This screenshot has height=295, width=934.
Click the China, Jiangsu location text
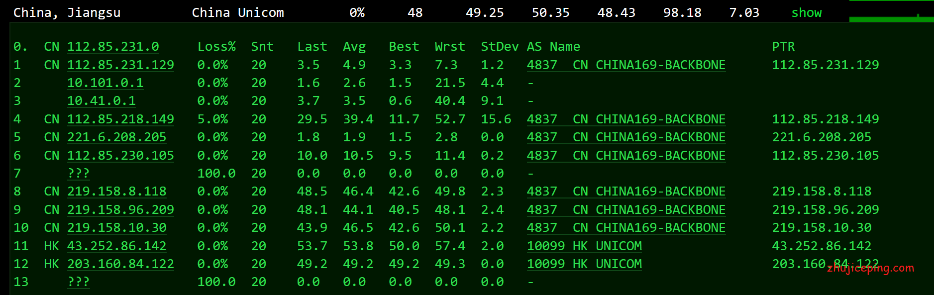click(x=67, y=12)
